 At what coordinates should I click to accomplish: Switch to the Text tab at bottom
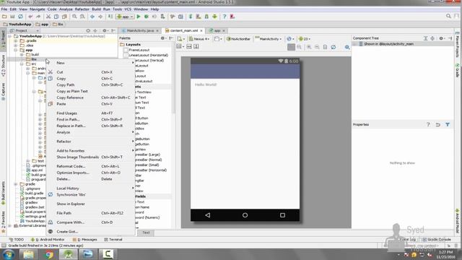tap(146, 233)
